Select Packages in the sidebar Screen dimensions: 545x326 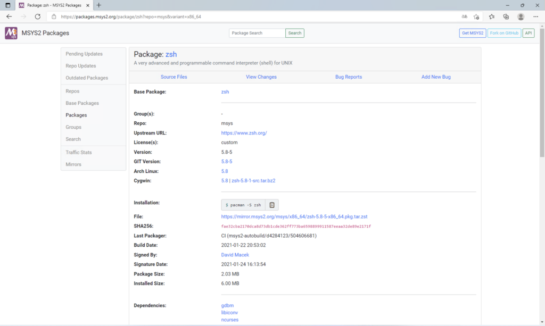click(76, 115)
